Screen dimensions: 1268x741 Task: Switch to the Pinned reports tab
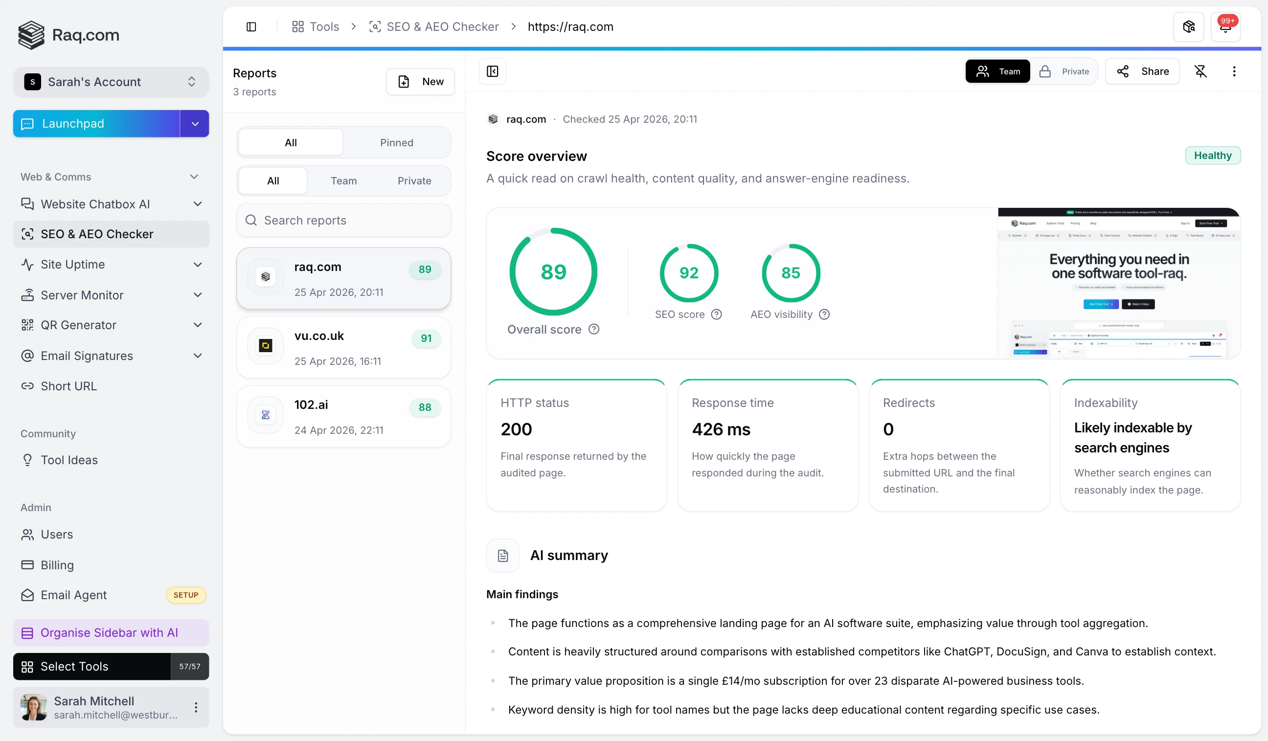pyautogui.click(x=396, y=142)
